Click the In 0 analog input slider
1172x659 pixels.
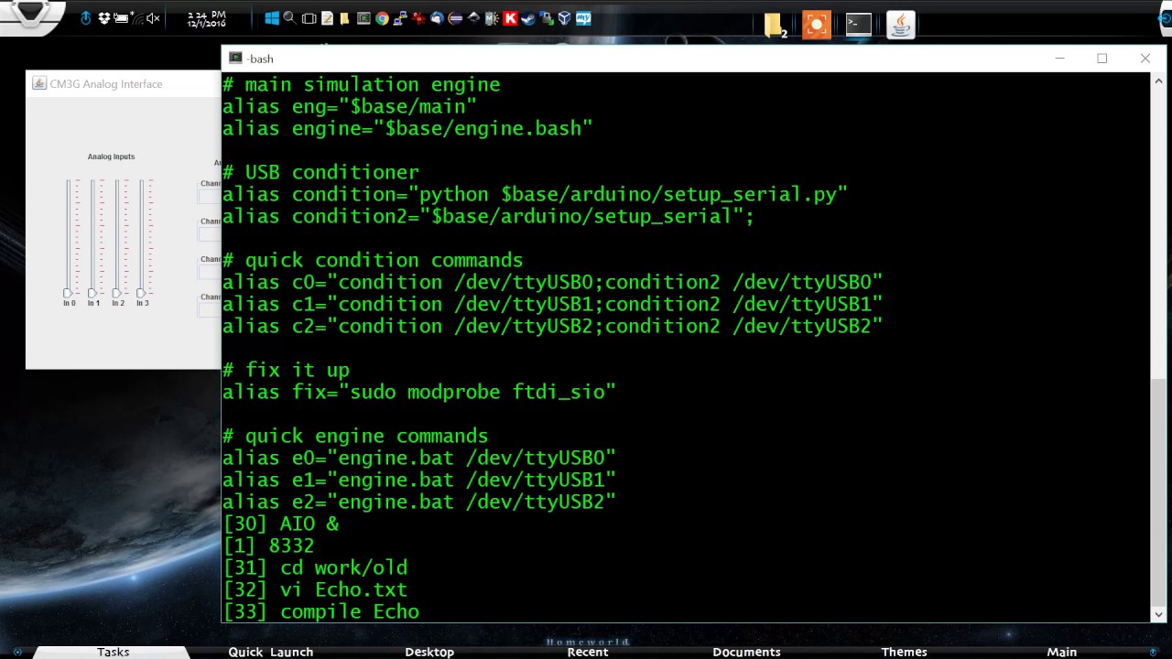[x=68, y=293]
